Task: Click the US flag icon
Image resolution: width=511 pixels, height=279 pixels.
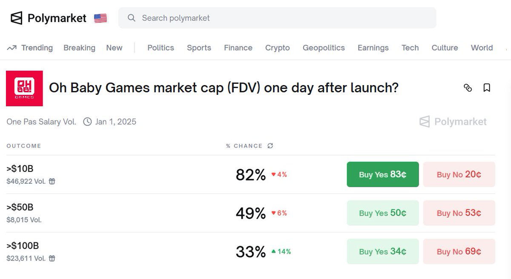Action: pyautogui.click(x=100, y=18)
